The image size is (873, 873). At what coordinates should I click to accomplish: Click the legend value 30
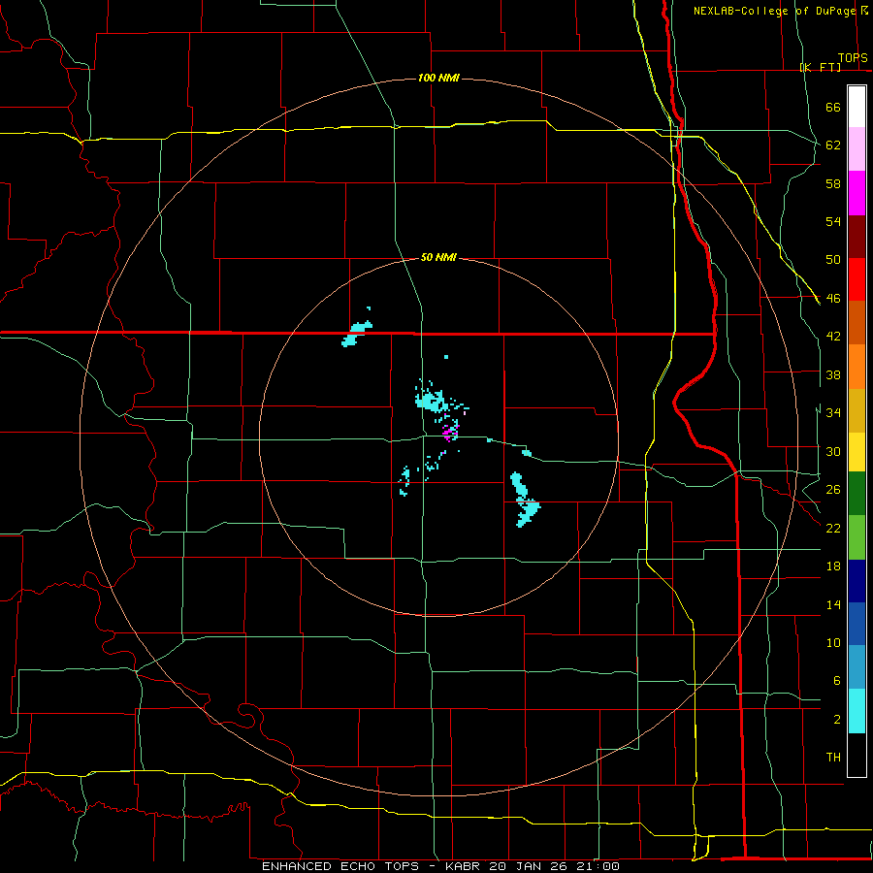833,451
